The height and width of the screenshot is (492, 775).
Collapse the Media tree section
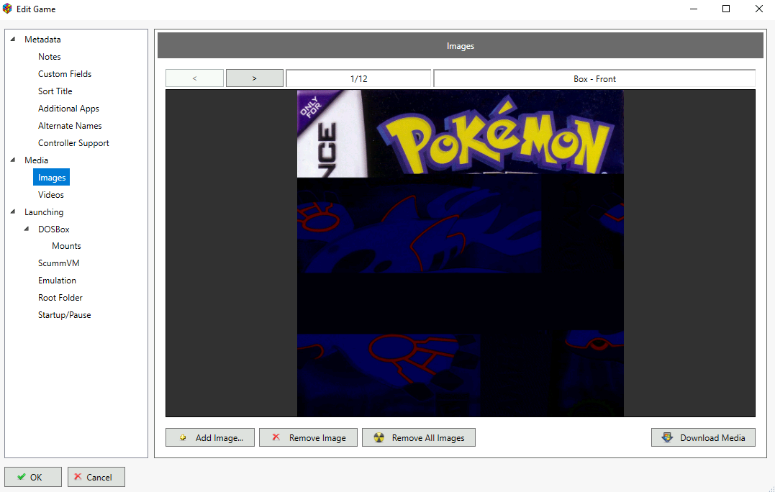pos(13,160)
